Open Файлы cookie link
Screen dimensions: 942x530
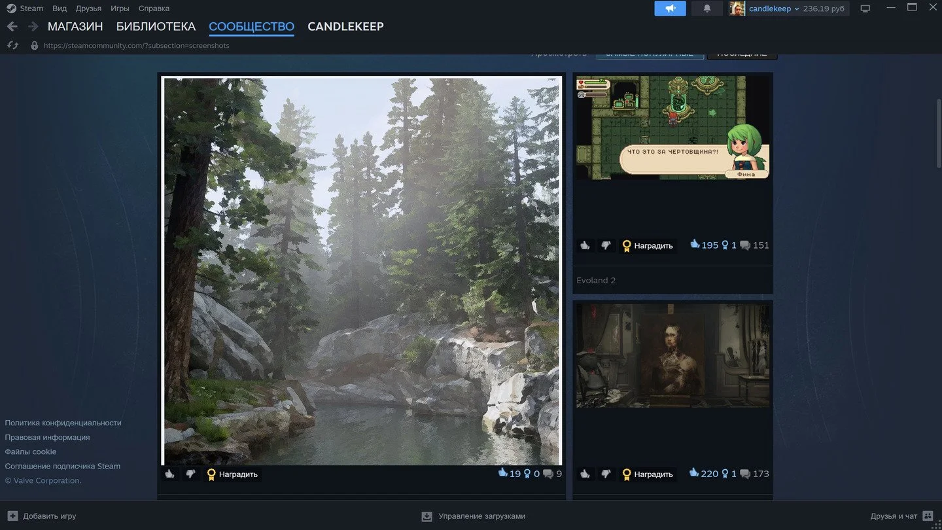pyautogui.click(x=31, y=451)
